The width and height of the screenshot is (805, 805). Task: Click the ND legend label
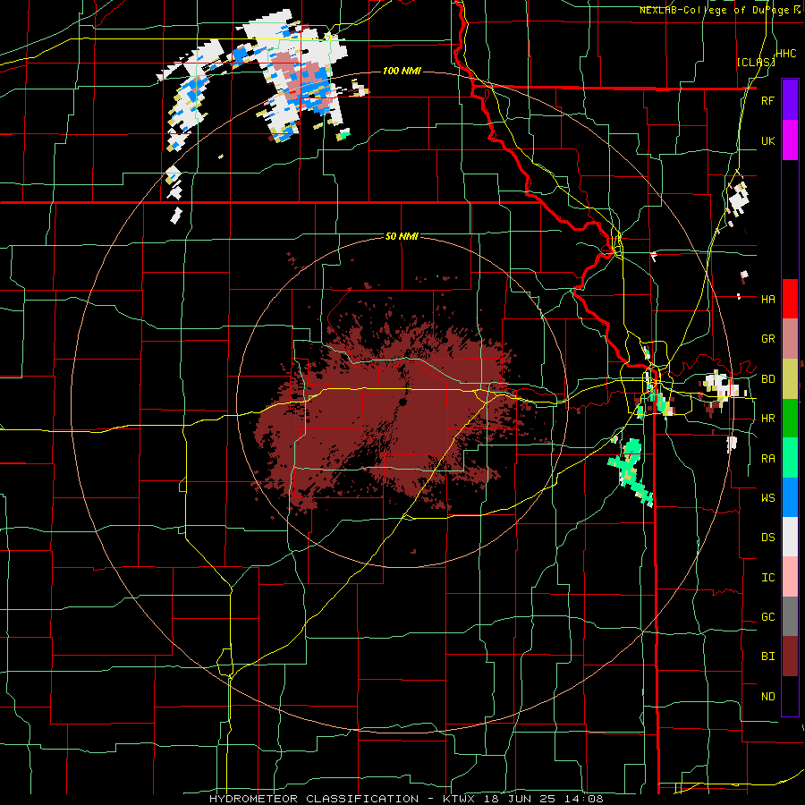(x=768, y=697)
